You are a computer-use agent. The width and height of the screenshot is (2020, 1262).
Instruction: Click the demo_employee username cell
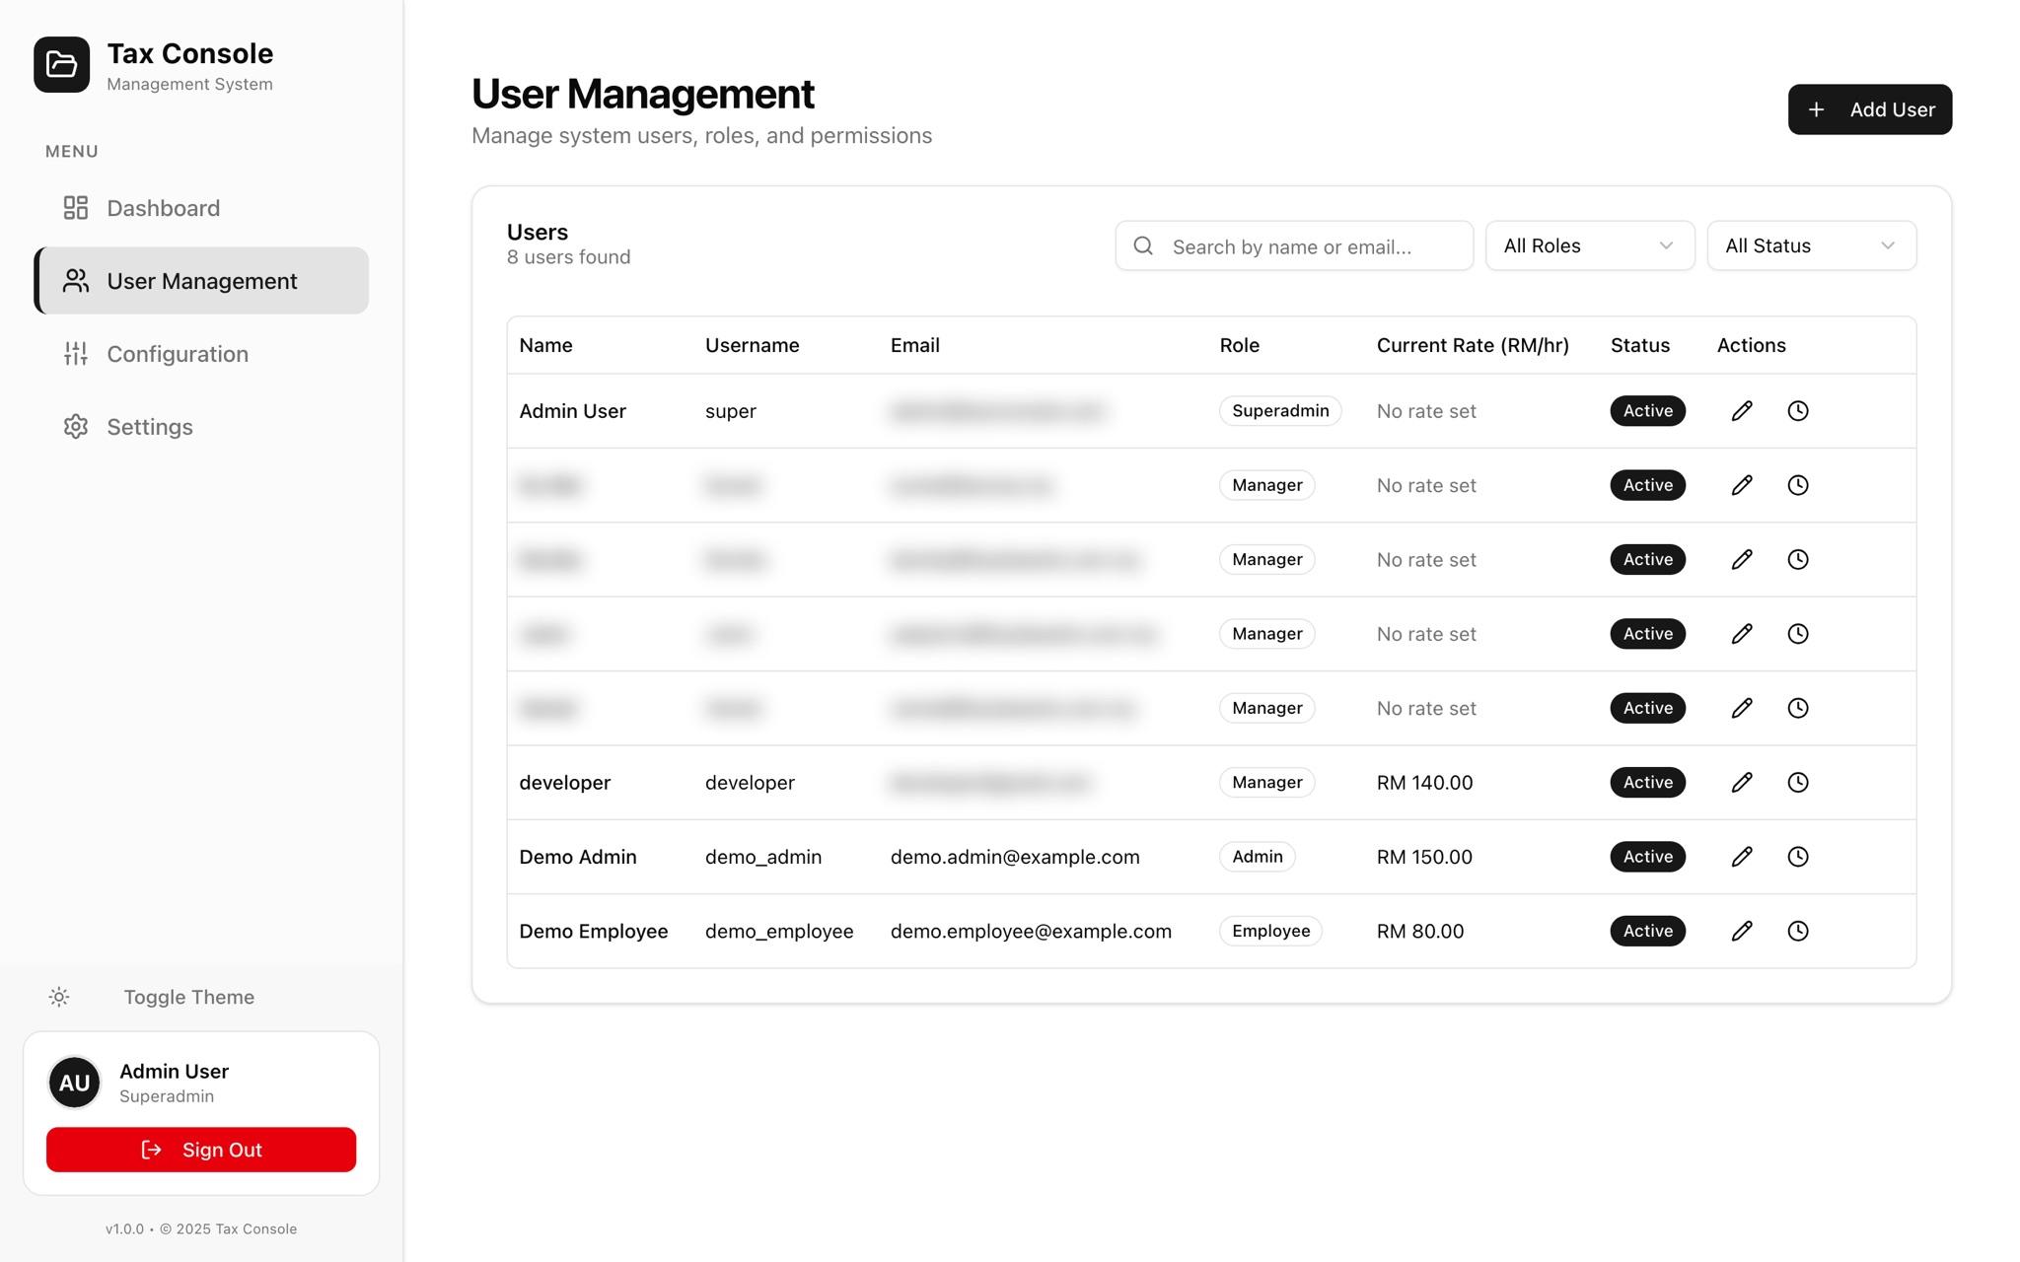[779, 931]
